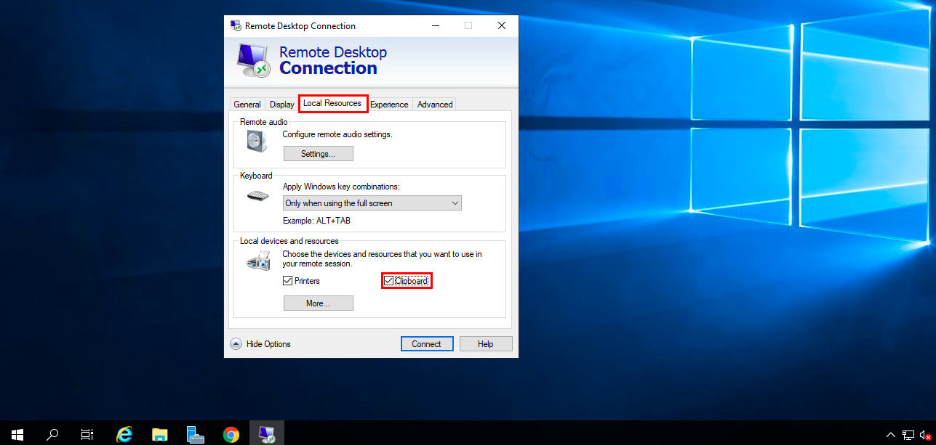Image resolution: width=936 pixels, height=445 pixels.
Task: Click the remote audio Settings button
Action: (318, 154)
